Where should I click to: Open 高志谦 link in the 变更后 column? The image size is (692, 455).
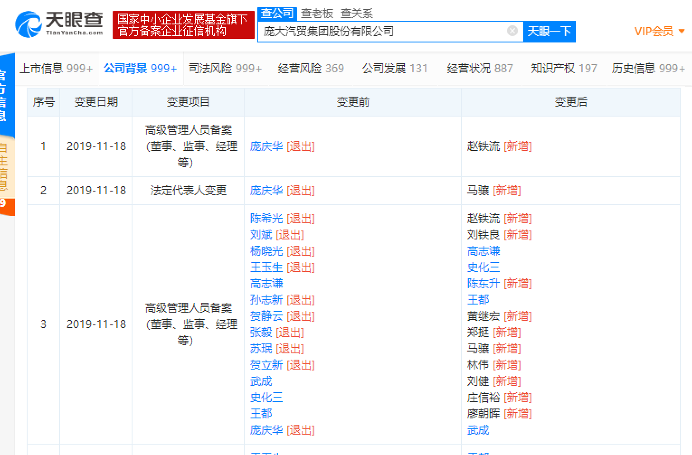(483, 251)
